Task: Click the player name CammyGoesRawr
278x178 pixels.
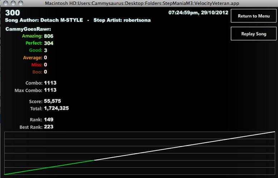Action: click(28, 29)
